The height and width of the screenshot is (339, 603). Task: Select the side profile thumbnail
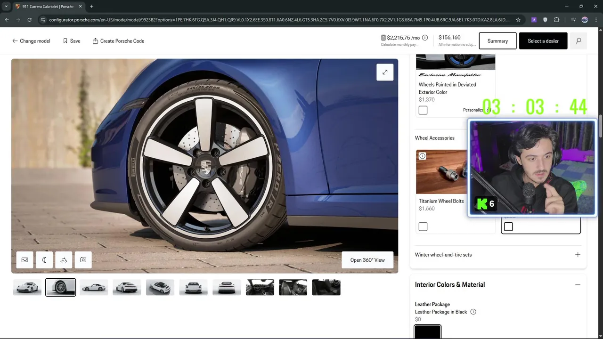94,287
